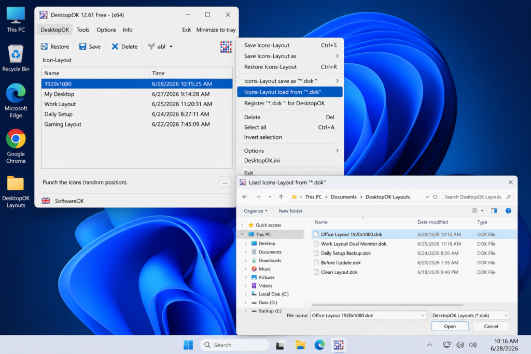
Task: Select Local Disk (C:) in the tree
Action: click(x=274, y=294)
